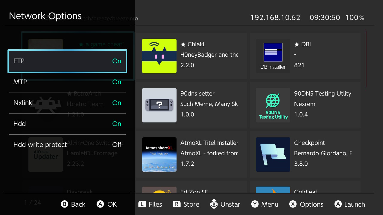Enable Hdd write protect
383x215 pixels.
coord(67,145)
